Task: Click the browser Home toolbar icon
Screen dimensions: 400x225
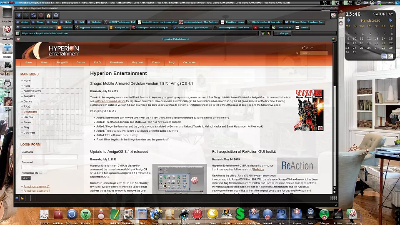Action: click(49, 15)
